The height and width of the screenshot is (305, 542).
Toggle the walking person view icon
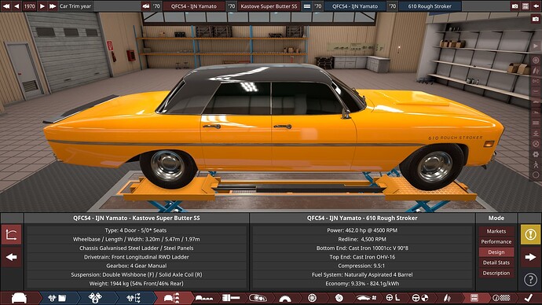536,164
